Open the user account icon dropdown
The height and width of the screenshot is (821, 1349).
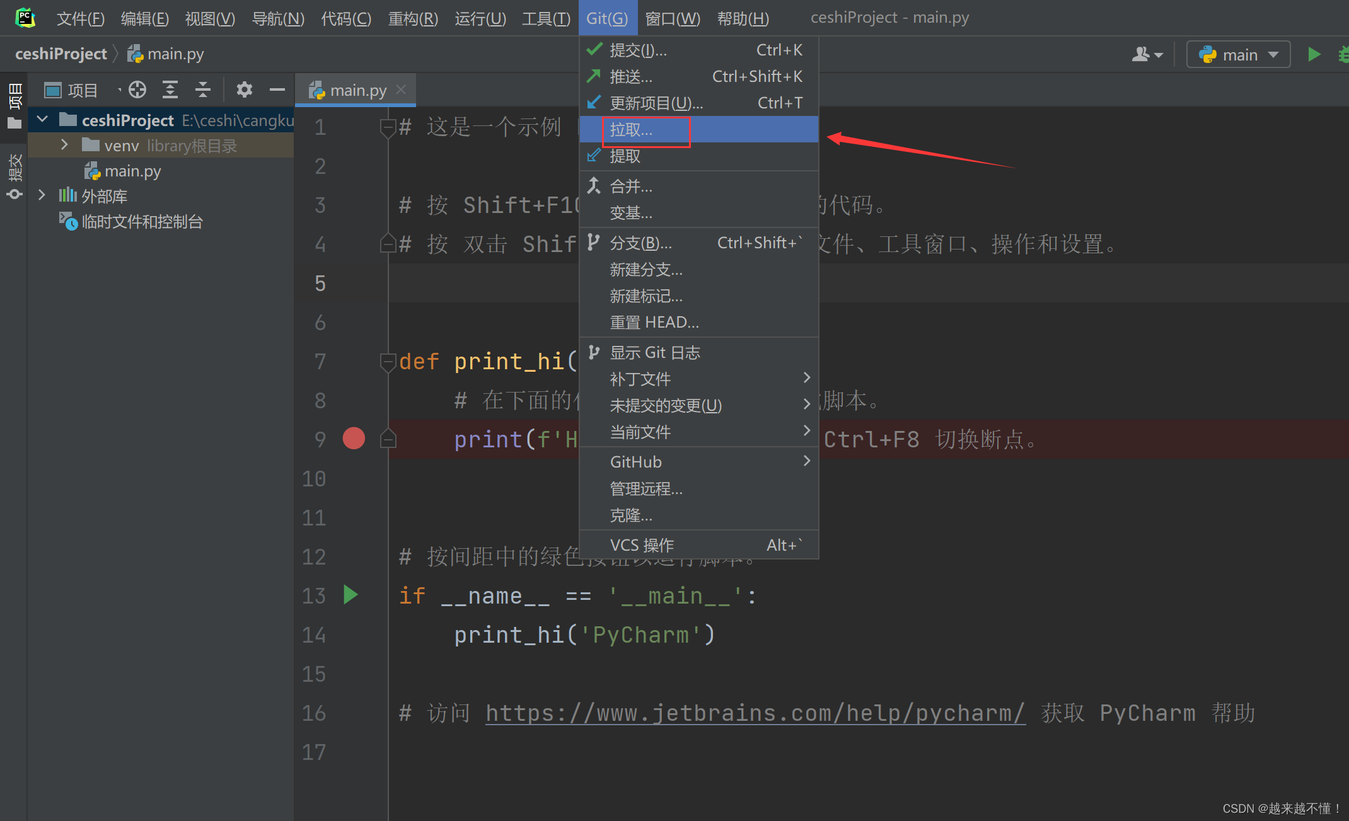point(1147,54)
